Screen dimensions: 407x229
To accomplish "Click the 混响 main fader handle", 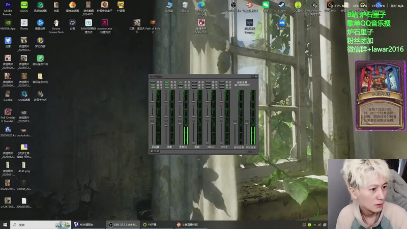I will click(x=194, y=143).
